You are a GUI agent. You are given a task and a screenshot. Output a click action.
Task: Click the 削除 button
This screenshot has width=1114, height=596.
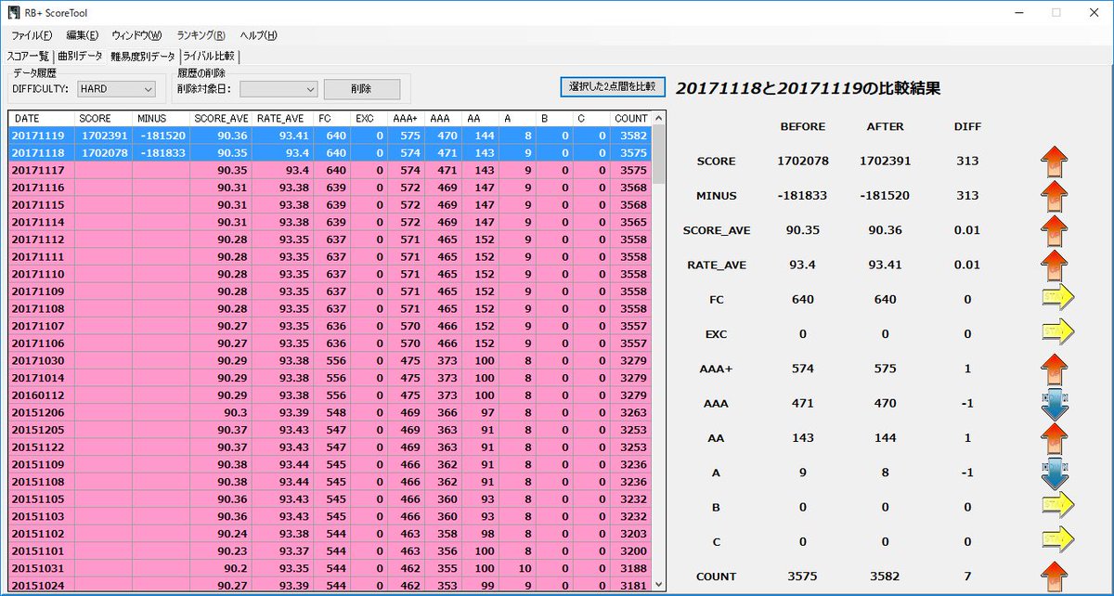click(x=362, y=89)
